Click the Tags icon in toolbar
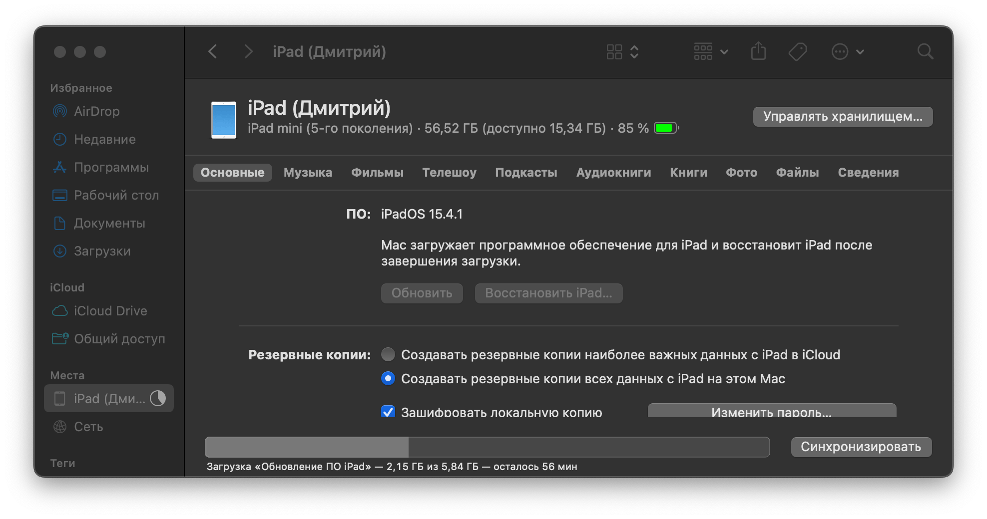Screen dimensions: 987x519 tap(797, 51)
